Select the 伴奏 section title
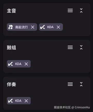The image size is (93, 112). coord(11,84)
